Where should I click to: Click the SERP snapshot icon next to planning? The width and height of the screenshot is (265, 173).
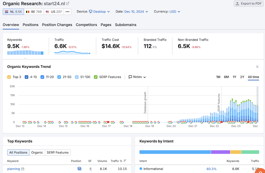[x=23, y=169]
